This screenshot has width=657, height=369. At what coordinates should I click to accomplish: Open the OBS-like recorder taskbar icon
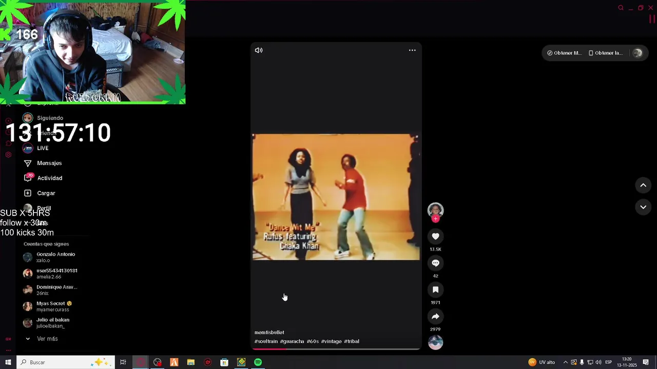pyautogui.click(x=157, y=362)
